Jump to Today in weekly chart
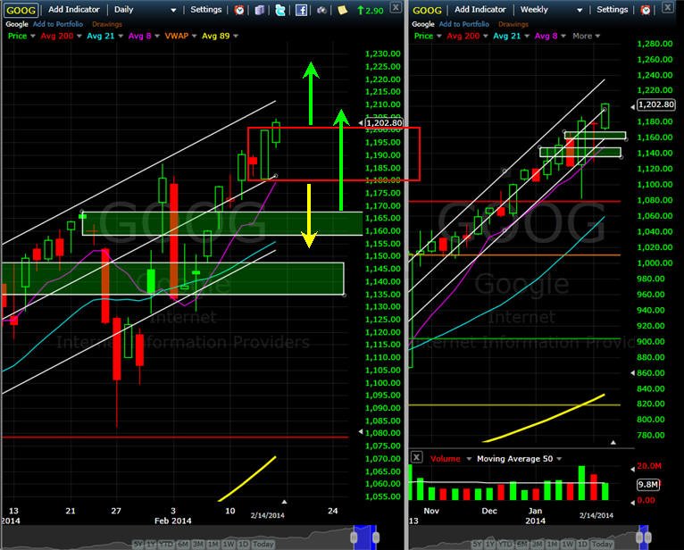The width and height of the screenshot is (684, 550). (x=602, y=545)
